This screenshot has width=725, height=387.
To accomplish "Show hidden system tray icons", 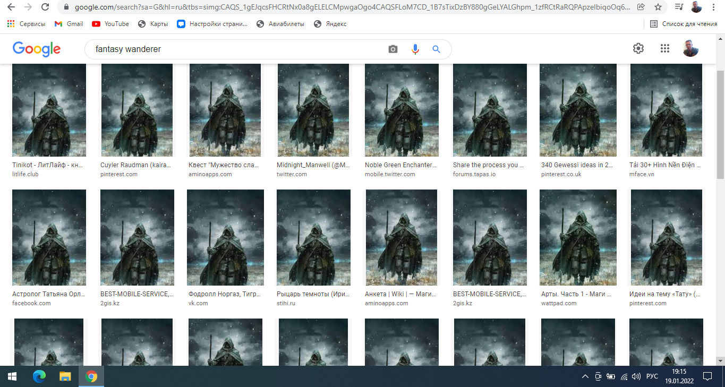I will click(x=585, y=376).
